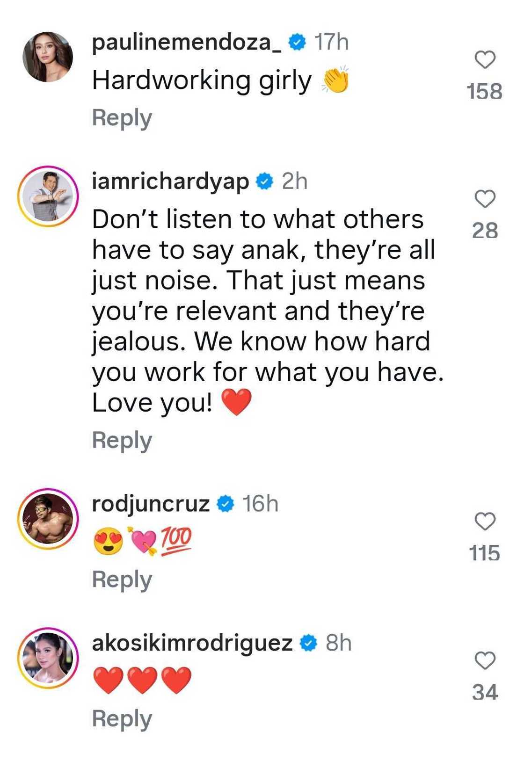Open paulinemendoza_ username link
The height and width of the screenshot is (761, 524).
[187, 43]
